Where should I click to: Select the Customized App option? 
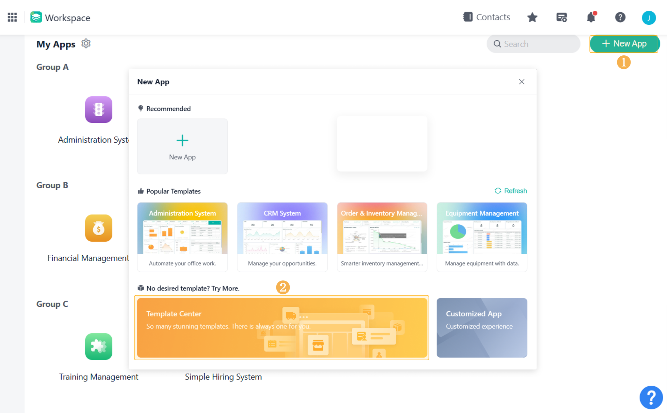tap(482, 327)
